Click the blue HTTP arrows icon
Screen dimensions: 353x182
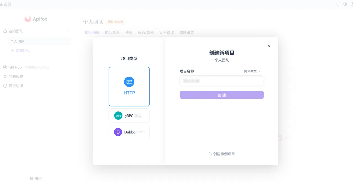tap(129, 82)
